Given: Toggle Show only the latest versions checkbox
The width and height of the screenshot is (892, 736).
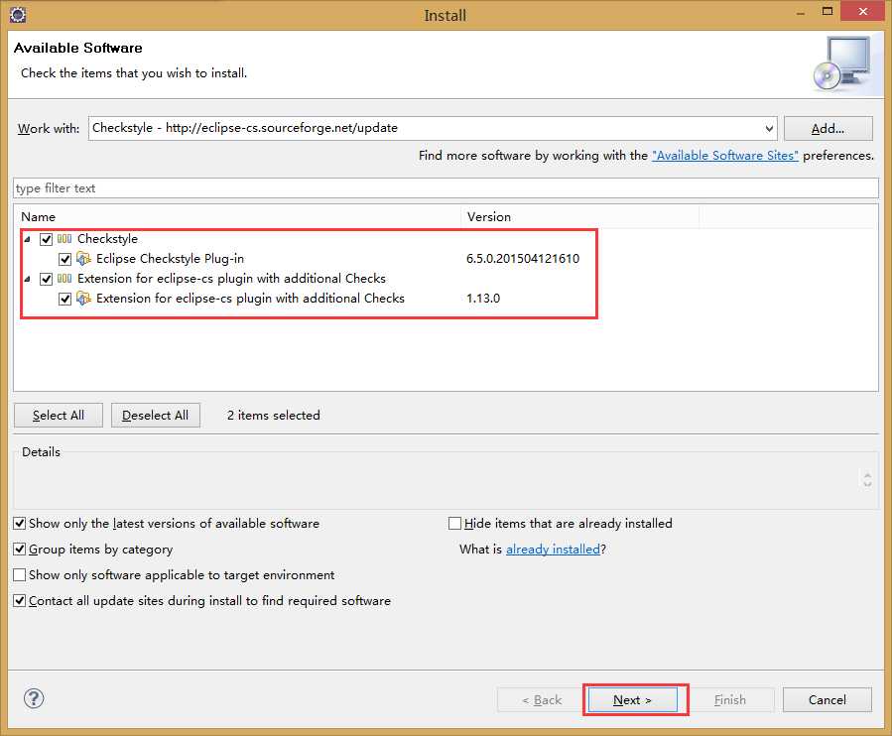Looking at the screenshot, I should tap(19, 524).
